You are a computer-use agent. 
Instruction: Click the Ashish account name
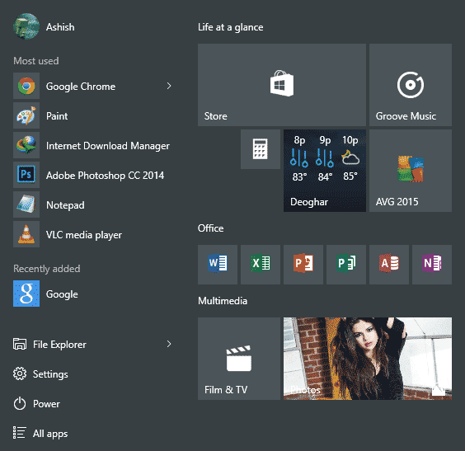click(x=60, y=27)
